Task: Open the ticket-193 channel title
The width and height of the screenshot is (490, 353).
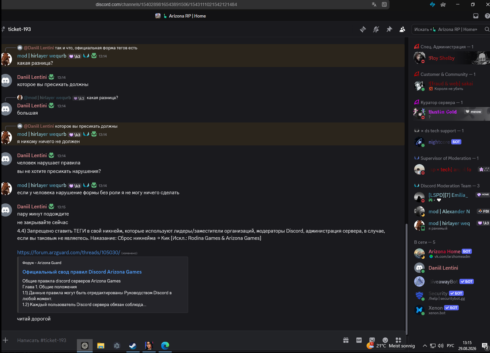Action: pos(19,29)
